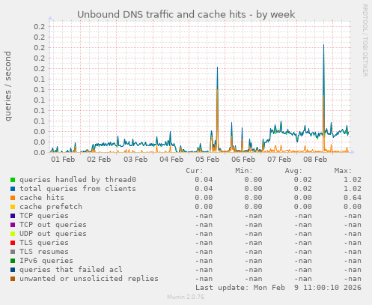The height and width of the screenshot is (305, 372).
Task: Click the 'queries / second' axis label
Action: coord(8,86)
